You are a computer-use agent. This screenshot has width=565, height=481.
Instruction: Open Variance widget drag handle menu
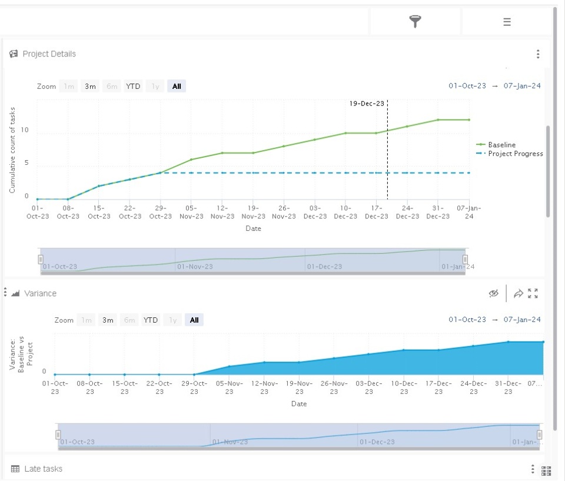(x=5, y=292)
